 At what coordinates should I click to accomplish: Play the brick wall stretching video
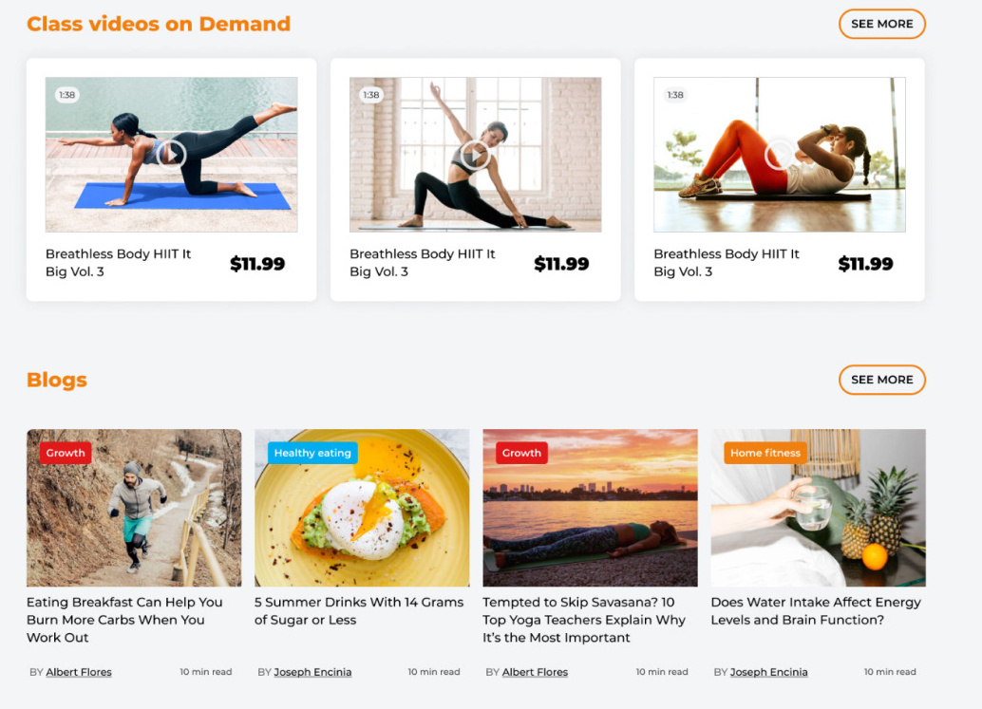[x=476, y=154]
